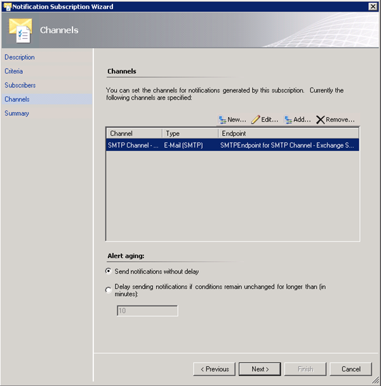The height and width of the screenshot is (386, 381).
Task: Close the Notification Subscription Wizard window
Action: point(373,6)
